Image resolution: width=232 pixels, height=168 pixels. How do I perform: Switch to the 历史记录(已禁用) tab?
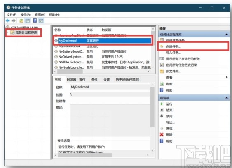[x=127, y=80]
